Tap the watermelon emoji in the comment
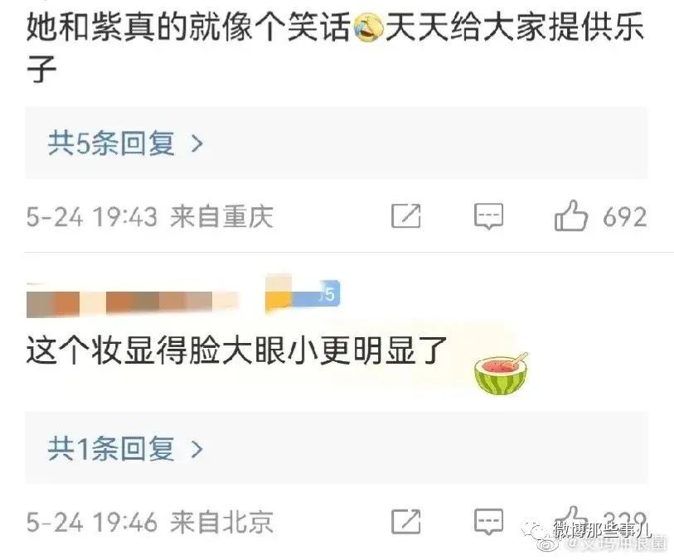Image resolution: width=674 pixels, height=560 pixels. [x=501, y=374]
